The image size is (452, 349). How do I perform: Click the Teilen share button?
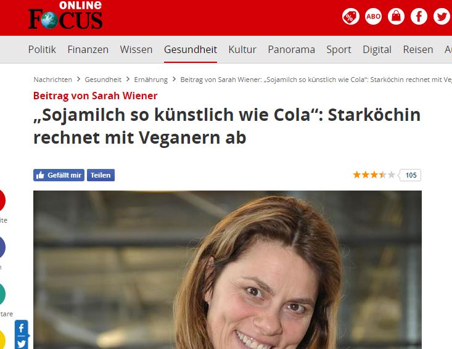point(101,175)
